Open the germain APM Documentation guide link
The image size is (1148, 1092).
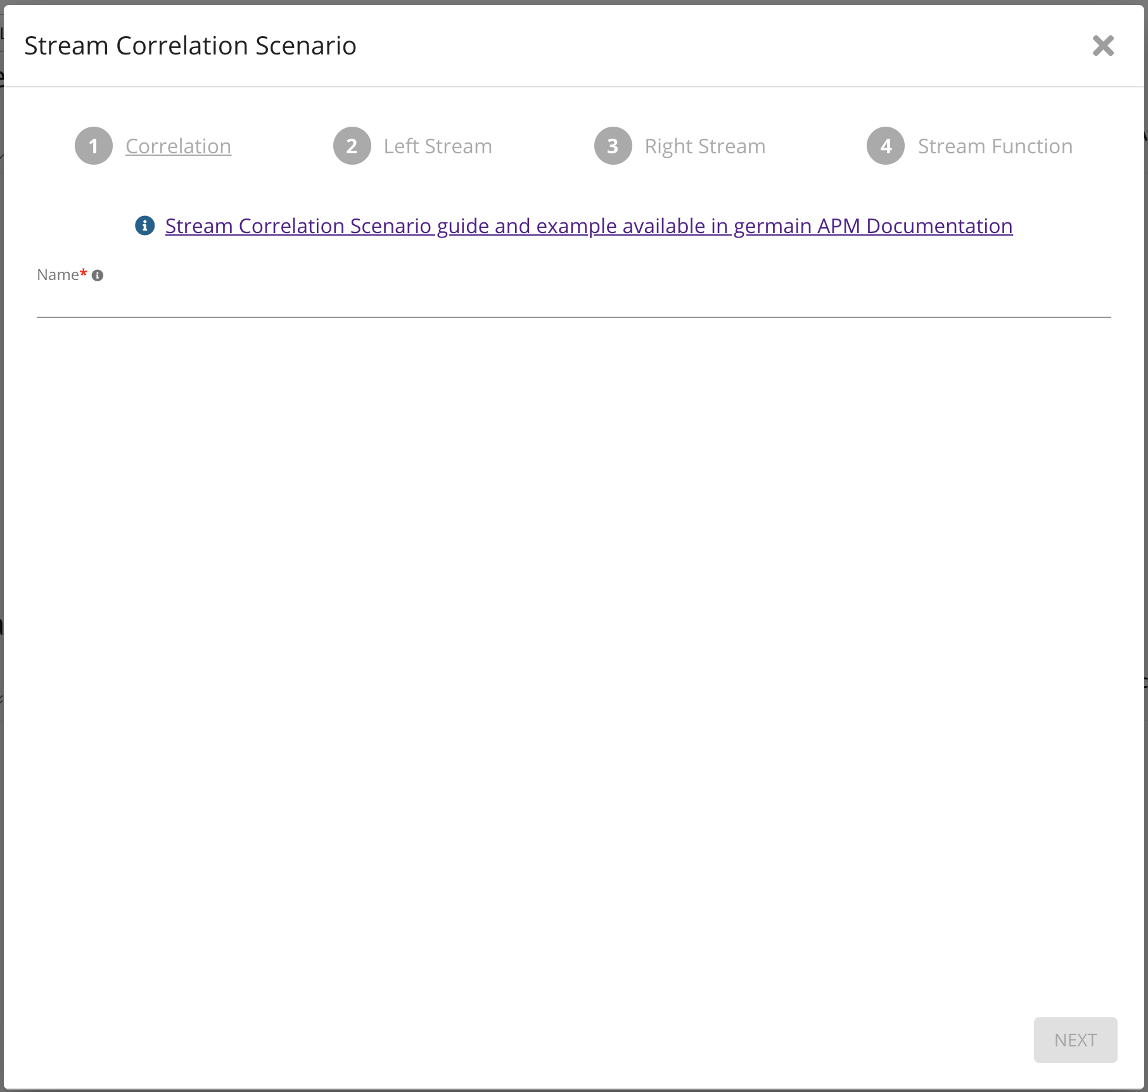tap(589, 226)
